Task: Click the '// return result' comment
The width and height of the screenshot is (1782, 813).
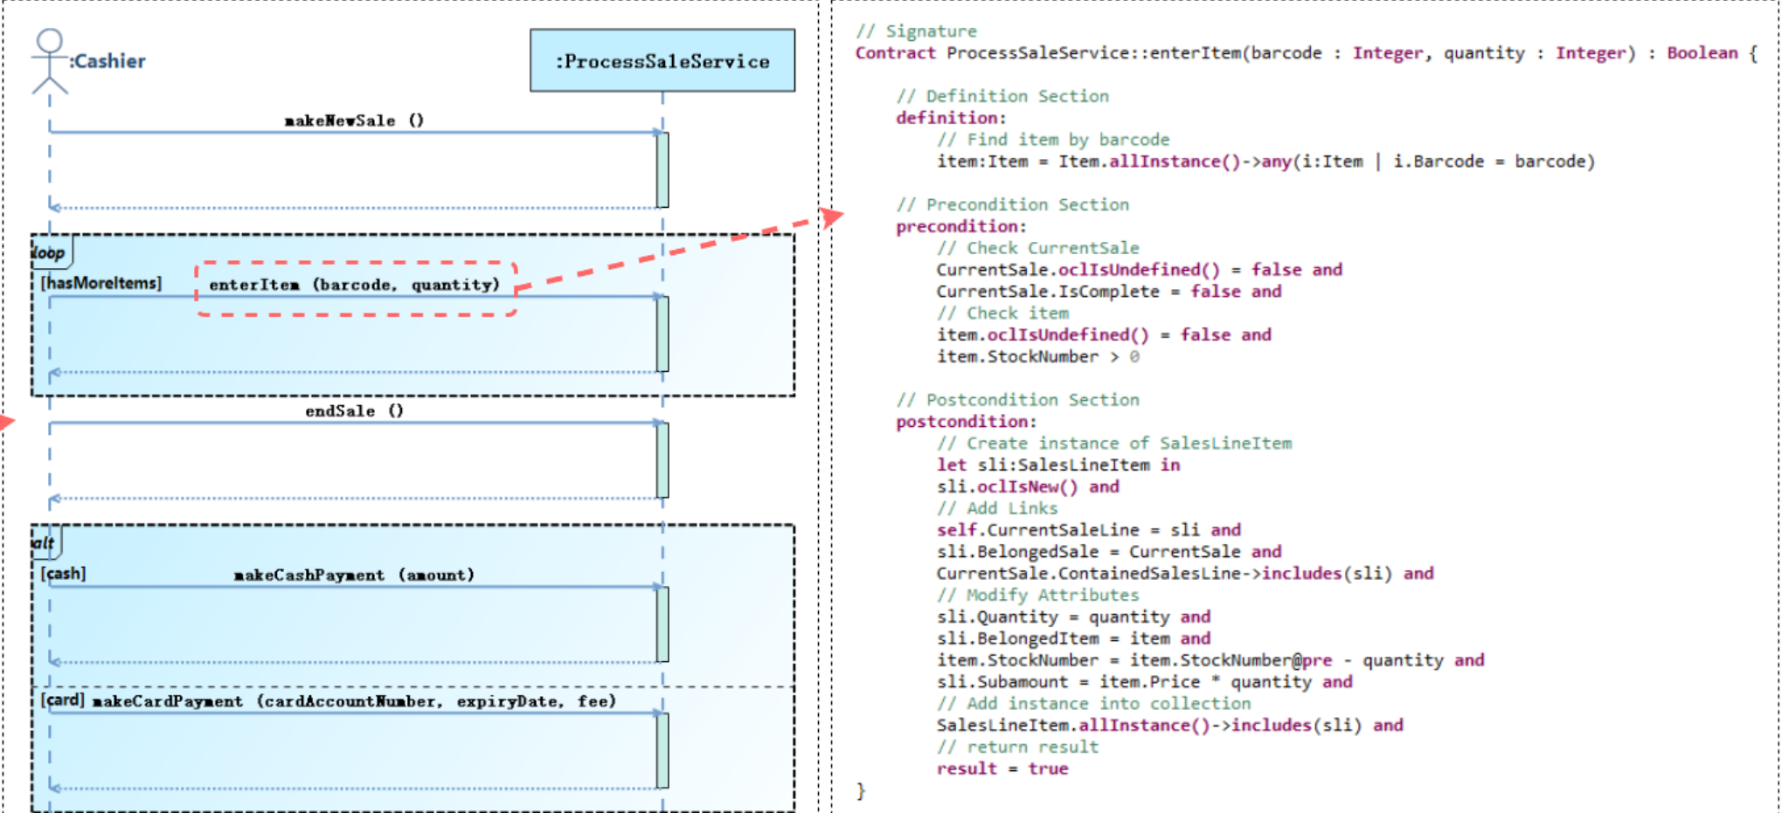Action: click(x=1017, y=748)
